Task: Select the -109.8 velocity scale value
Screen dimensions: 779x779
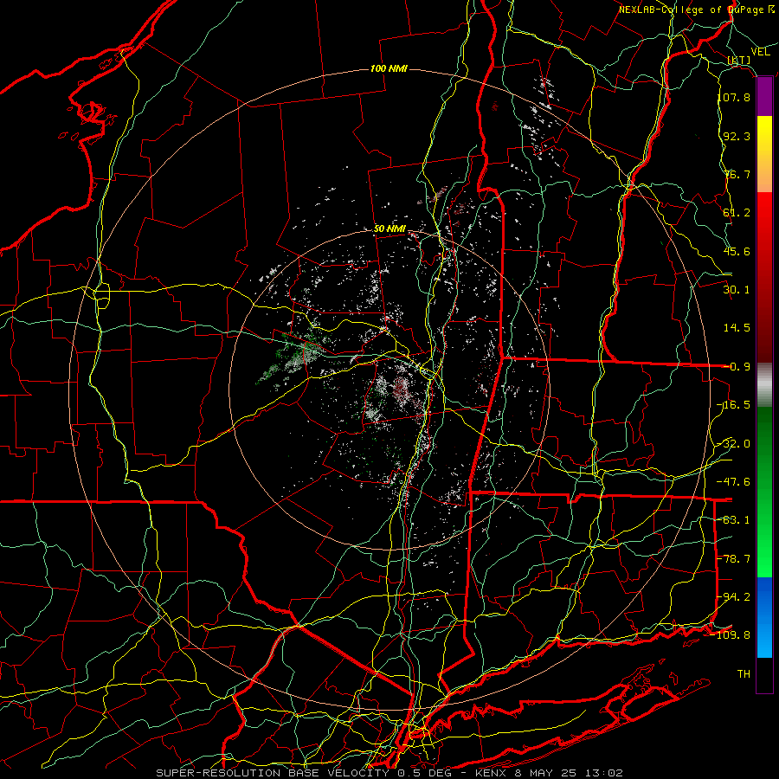Action: [731, 635]
